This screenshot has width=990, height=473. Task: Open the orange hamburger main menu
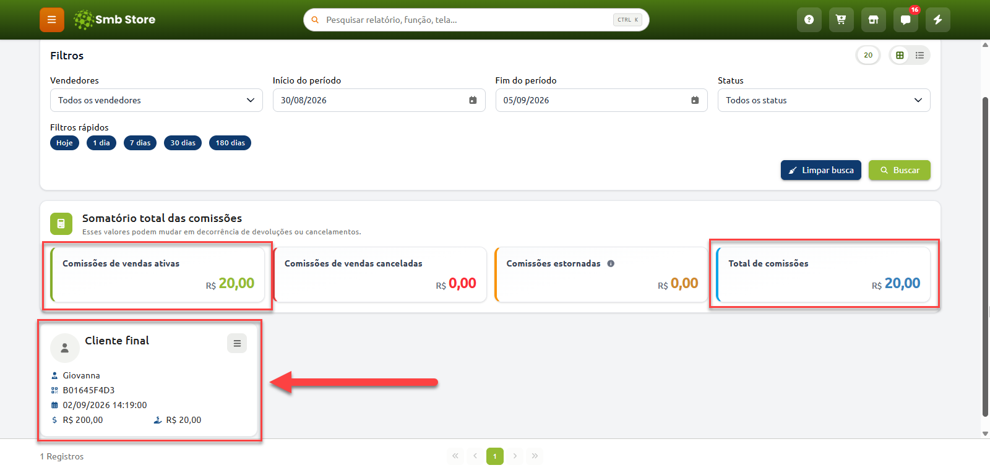click(52, 20)
